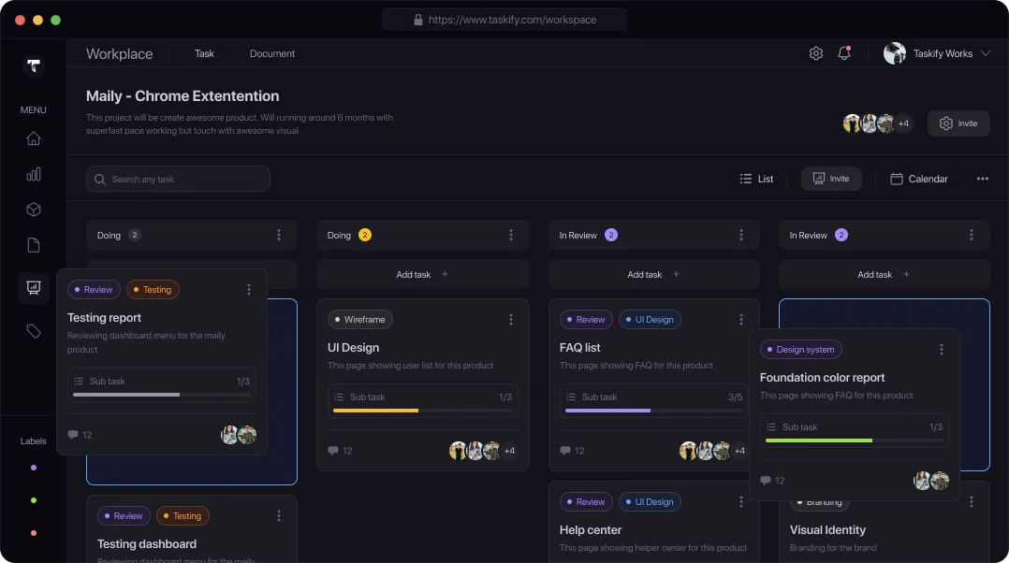1009x563 pixels.
Task: Open FAQ list card kebab menu
Action: pos(741,320)
